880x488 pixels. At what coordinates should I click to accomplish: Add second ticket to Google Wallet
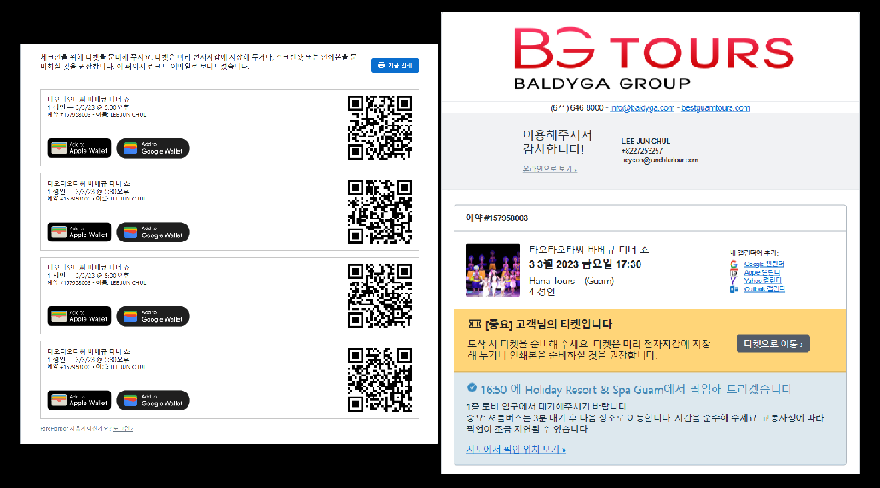coord(153,232)
